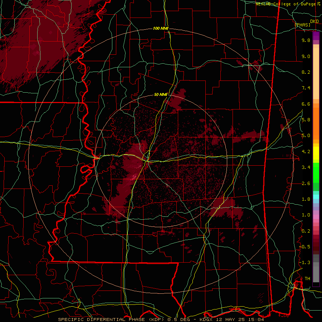
Task: Click the -0.5 scale value
Action: coord(304,247)
